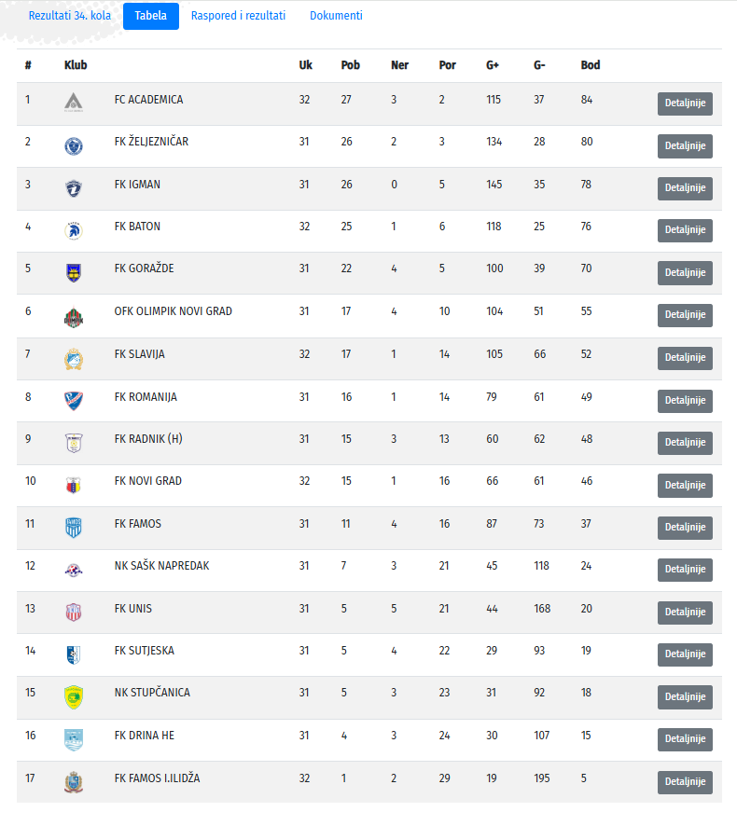This screenshot has width=737, height=826.
Task: Select the FK Drina HE logo
Action: 74,739
